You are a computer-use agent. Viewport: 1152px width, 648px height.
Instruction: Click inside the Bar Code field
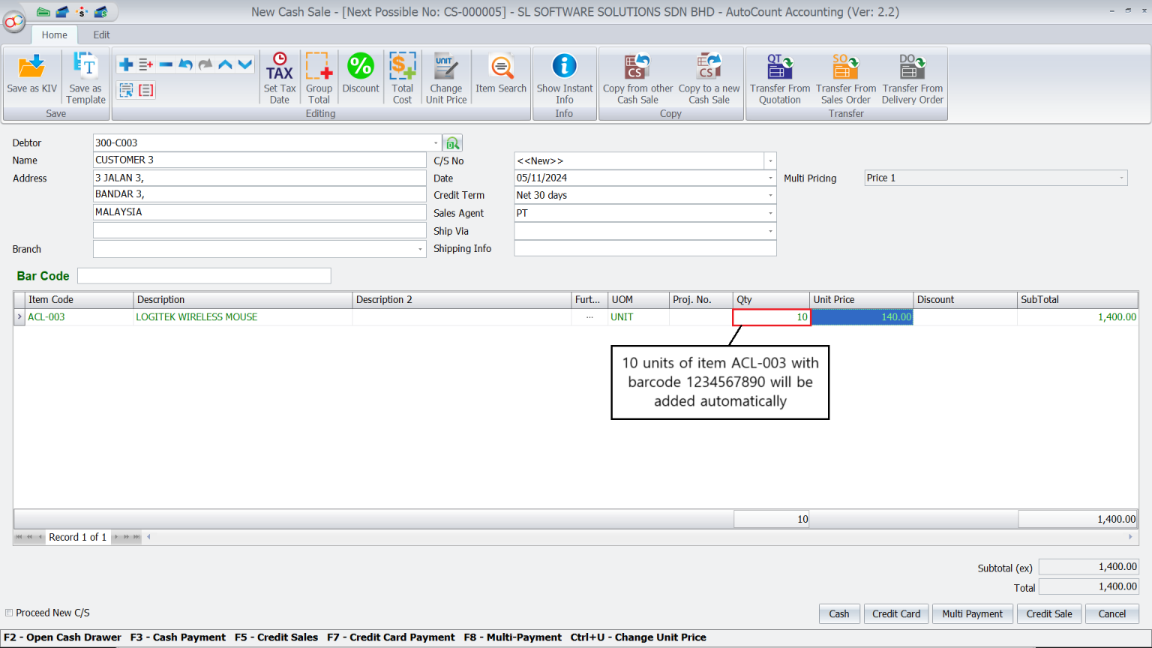(x=202, y=275)
